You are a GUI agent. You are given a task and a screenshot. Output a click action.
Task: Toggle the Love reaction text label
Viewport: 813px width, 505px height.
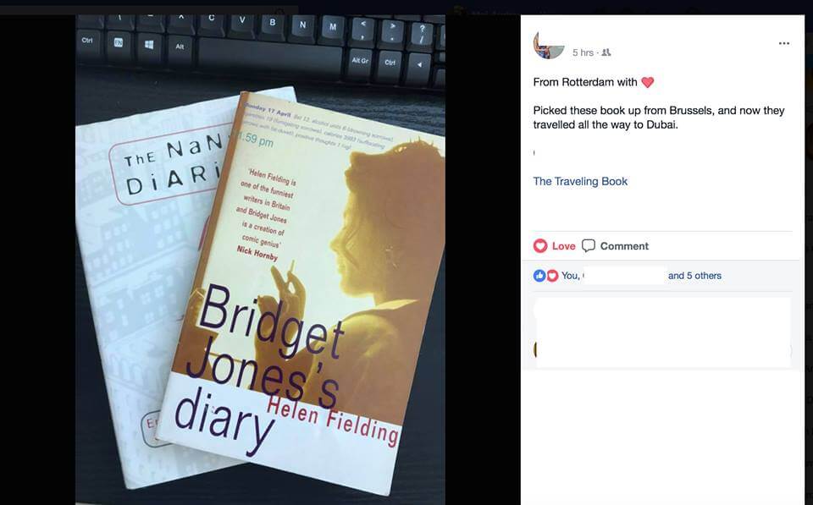[564, 246]
